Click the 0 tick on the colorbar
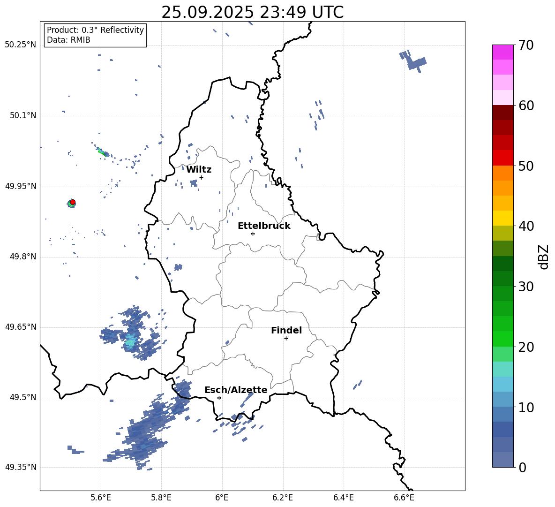Viewport: 555px width, 507px height. [523, 467]
